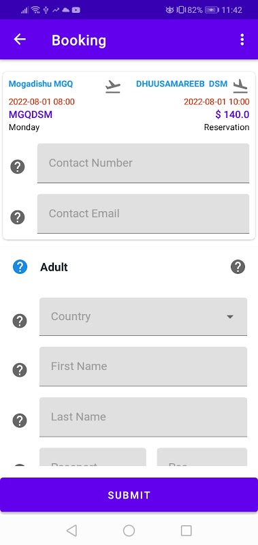Tap the gray help icon right of Adult
The height and width of the screenshot is (545, 258).
238,267
